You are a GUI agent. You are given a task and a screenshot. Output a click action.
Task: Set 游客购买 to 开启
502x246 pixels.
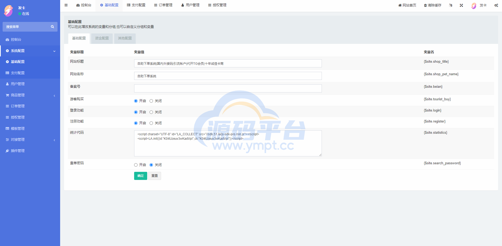click(136, 101)
